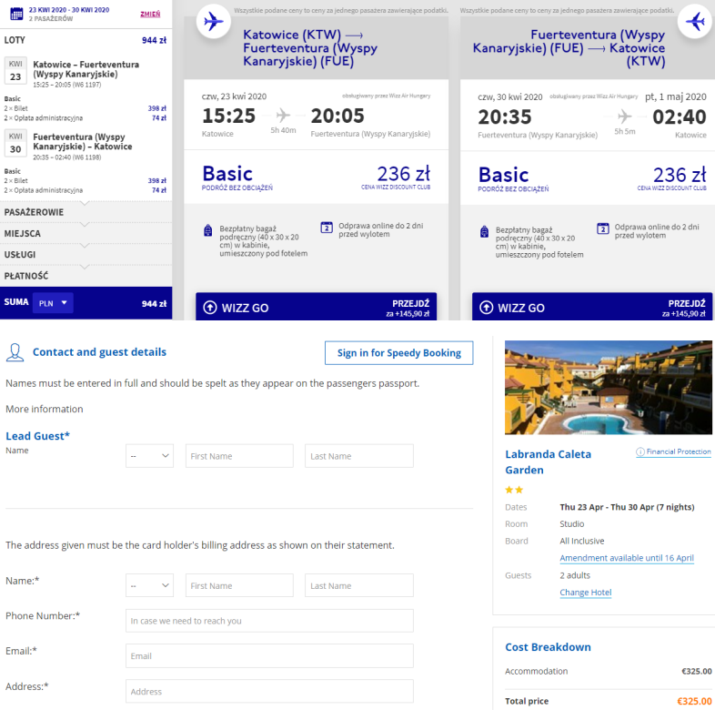This screenshot has width=715, height=720.
Task: Click the outbound flight airplane icon
Action: (x=214, y=21)
